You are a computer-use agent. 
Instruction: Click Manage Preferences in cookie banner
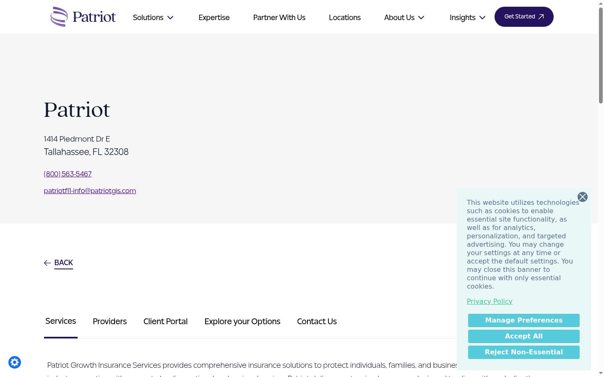click(524, 320)
